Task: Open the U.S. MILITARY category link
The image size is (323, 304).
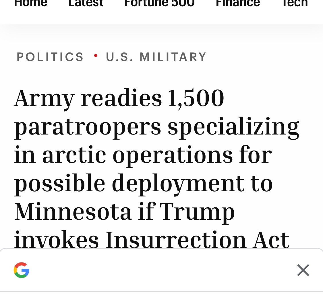Action: coord(156,57)
